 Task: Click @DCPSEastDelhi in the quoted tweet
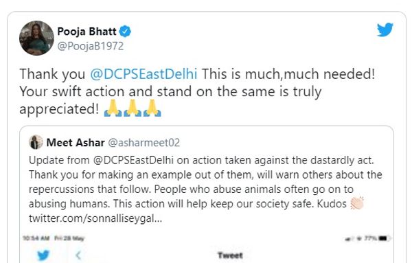click(133, 160)
